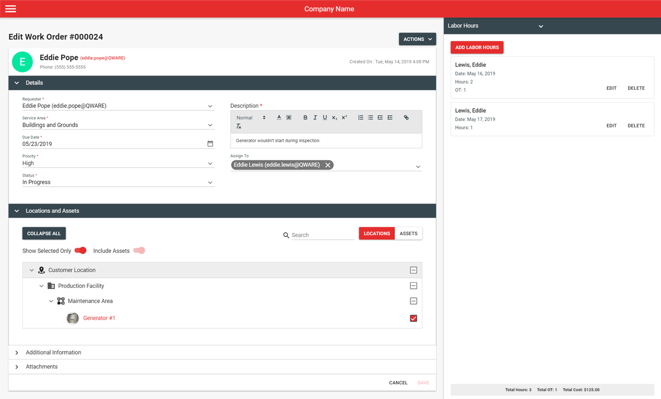Viewport: 661px width, 399px height.
Task: Open the Actions dropdown button
Action: coord(417,39)
